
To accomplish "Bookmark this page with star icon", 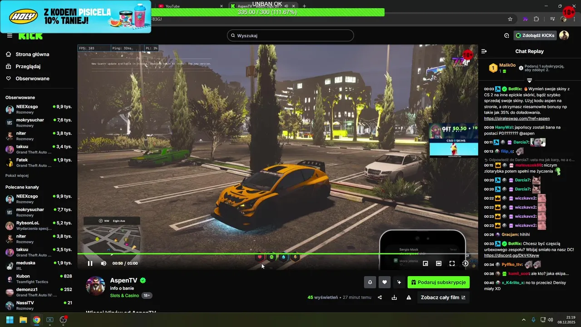I will (510, 19).
